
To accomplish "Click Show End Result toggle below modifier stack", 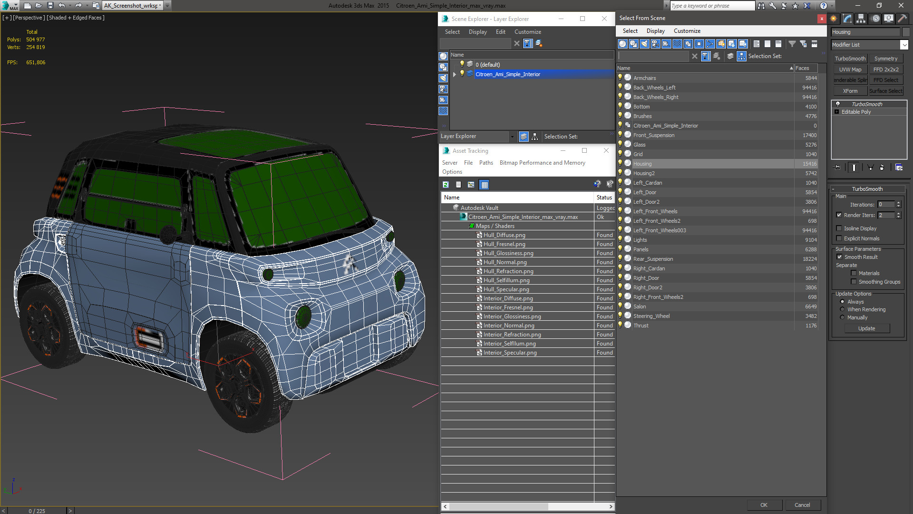I will (854, 168).
